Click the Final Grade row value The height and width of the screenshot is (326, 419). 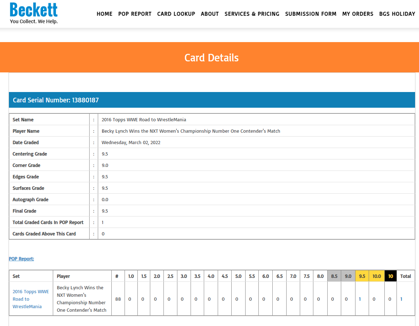pyautogui.click(x=105, y=211)
